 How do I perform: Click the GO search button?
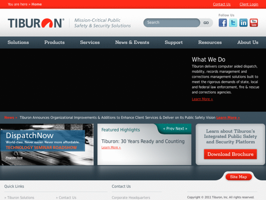[x=206, y=23]
